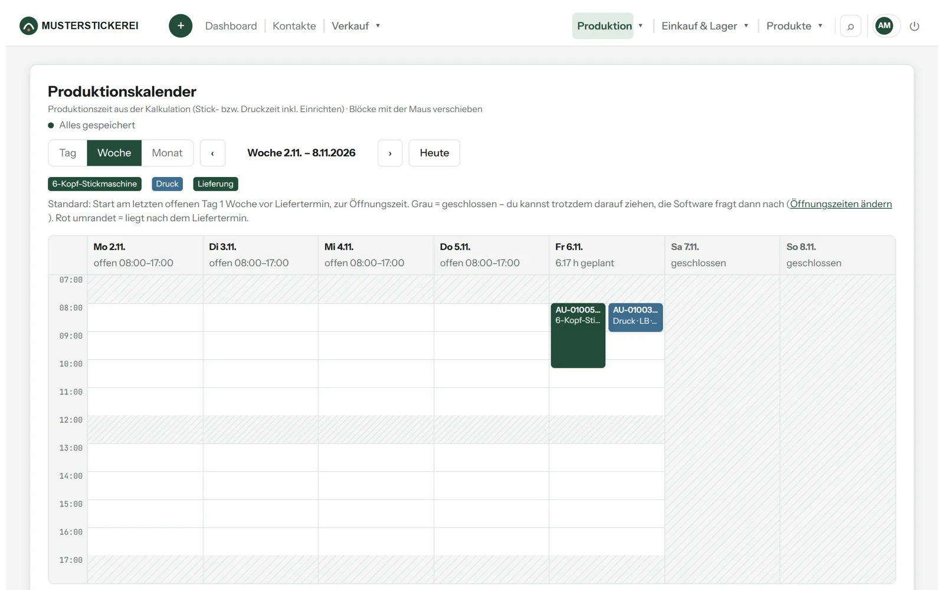
Task: Open the Produktion menu
Action: 604,26
